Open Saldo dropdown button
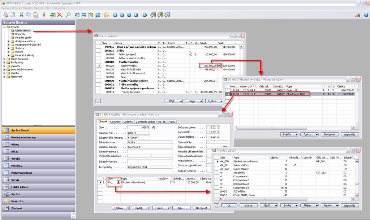Image resolution: width=370 pixels, height=220 pixels. coord(194,101)
